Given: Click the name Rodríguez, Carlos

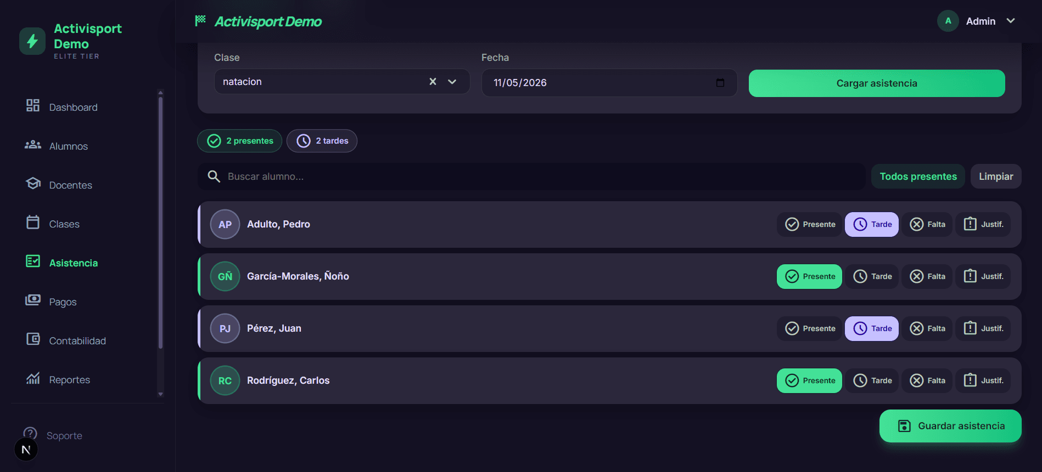Looking at the screenshot, I should point(288,380).
